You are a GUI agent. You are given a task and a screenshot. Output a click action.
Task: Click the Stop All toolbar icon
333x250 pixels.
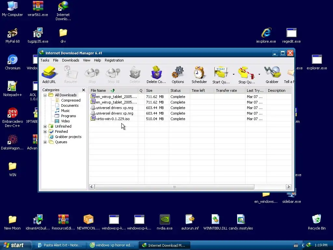point(113,75)
